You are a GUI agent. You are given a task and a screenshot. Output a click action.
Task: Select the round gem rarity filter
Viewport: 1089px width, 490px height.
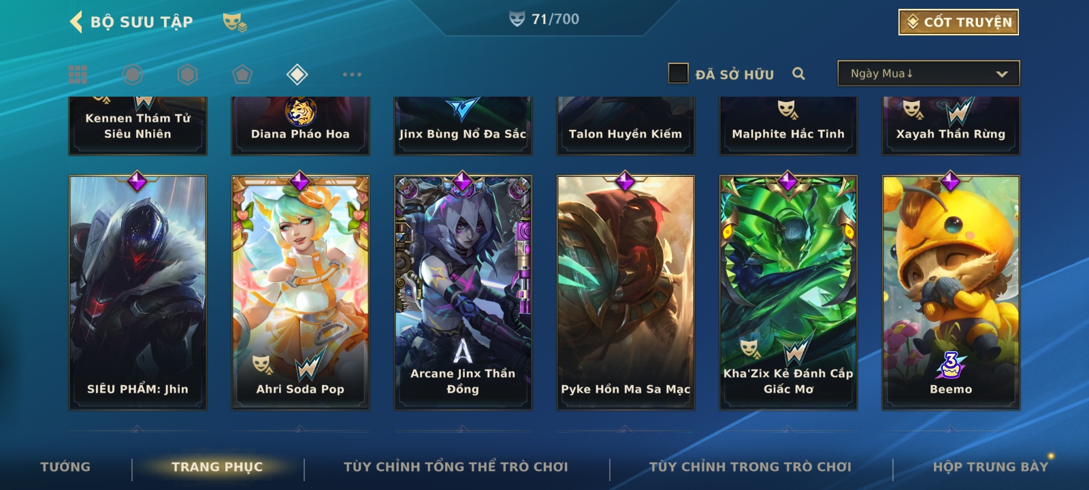(133, 74)
